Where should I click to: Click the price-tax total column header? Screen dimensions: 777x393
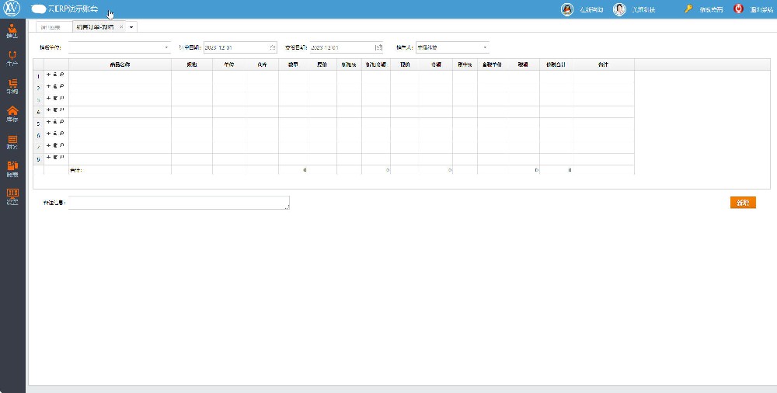point(556,64)
